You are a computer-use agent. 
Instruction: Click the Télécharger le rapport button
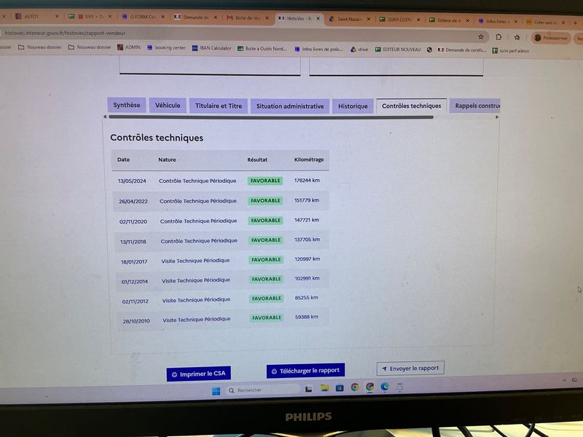[305, 371]
